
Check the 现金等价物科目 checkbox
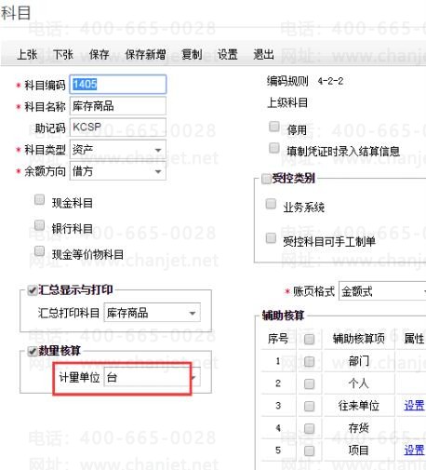(x=39, y=251)
